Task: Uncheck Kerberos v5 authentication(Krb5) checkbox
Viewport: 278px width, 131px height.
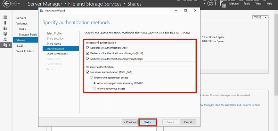Action: (x=88, y=48)
